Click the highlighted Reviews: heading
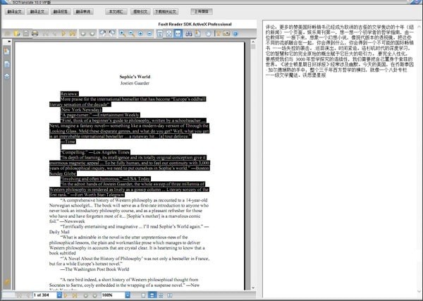This screenshot has height=301, width=423. pos(70,94)
